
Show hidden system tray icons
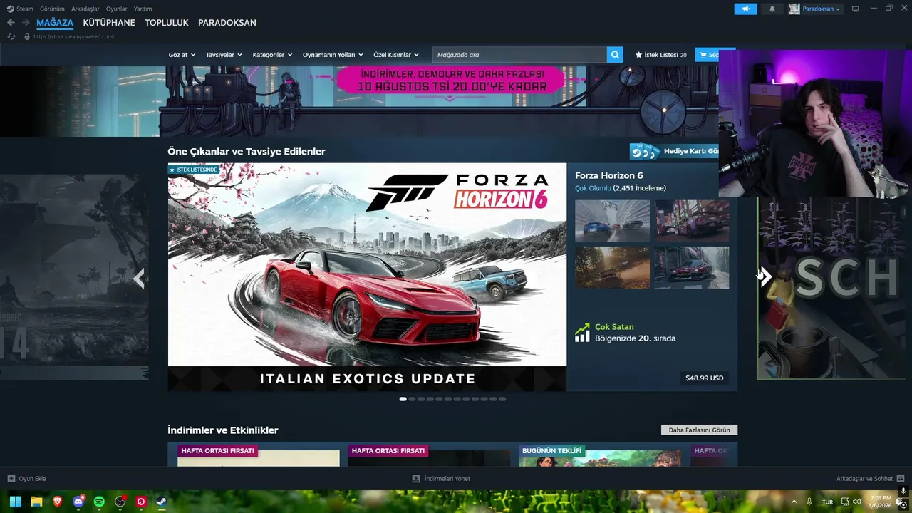click(794, 502)
